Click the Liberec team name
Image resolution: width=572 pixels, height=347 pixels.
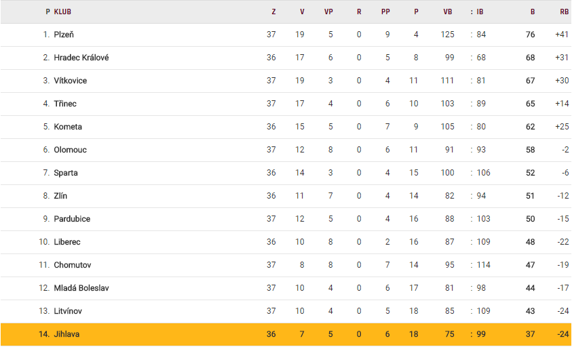[69, 242]
